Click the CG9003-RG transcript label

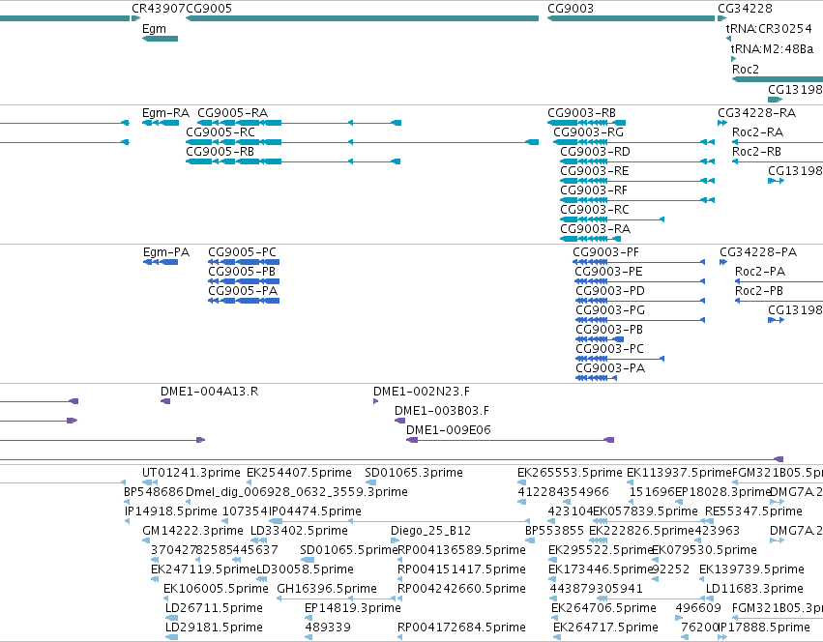588,132
